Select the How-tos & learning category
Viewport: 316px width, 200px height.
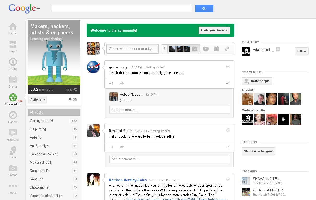coord(54,154)
